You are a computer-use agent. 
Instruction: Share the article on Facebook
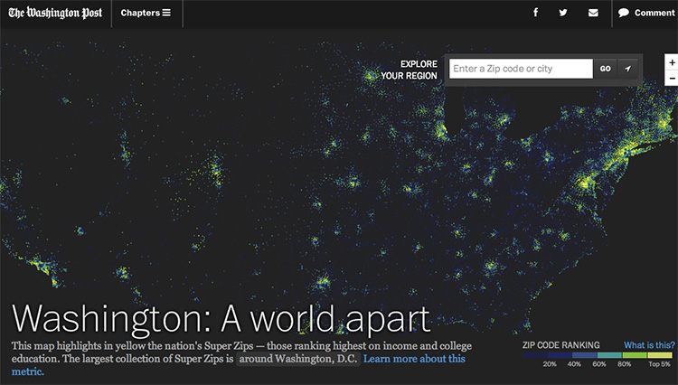coord(536,13)
